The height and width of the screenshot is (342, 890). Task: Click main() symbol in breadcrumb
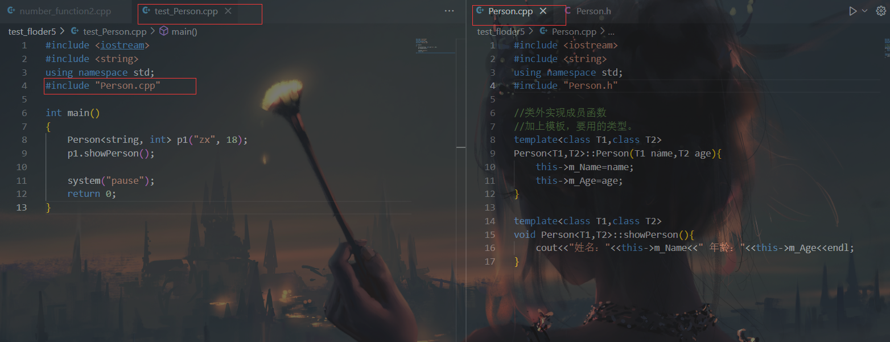(184, 32)
